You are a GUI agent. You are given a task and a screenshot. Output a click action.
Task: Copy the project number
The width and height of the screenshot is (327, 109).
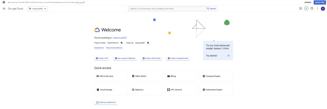pyautogui.click(x=122, y=43)
